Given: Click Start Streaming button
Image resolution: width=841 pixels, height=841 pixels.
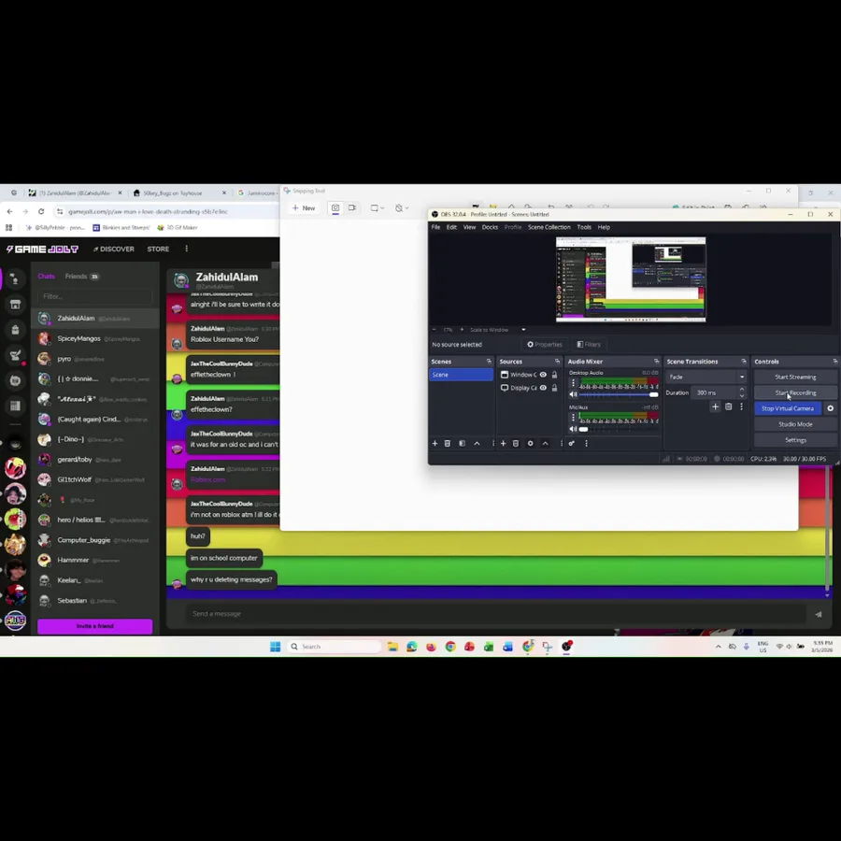Looking at the screenshot, I should coord(795,378).
